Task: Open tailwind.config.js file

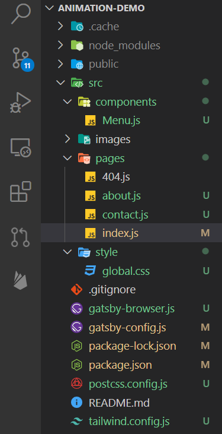Action: pyautogui.click(x=129, y=422)
